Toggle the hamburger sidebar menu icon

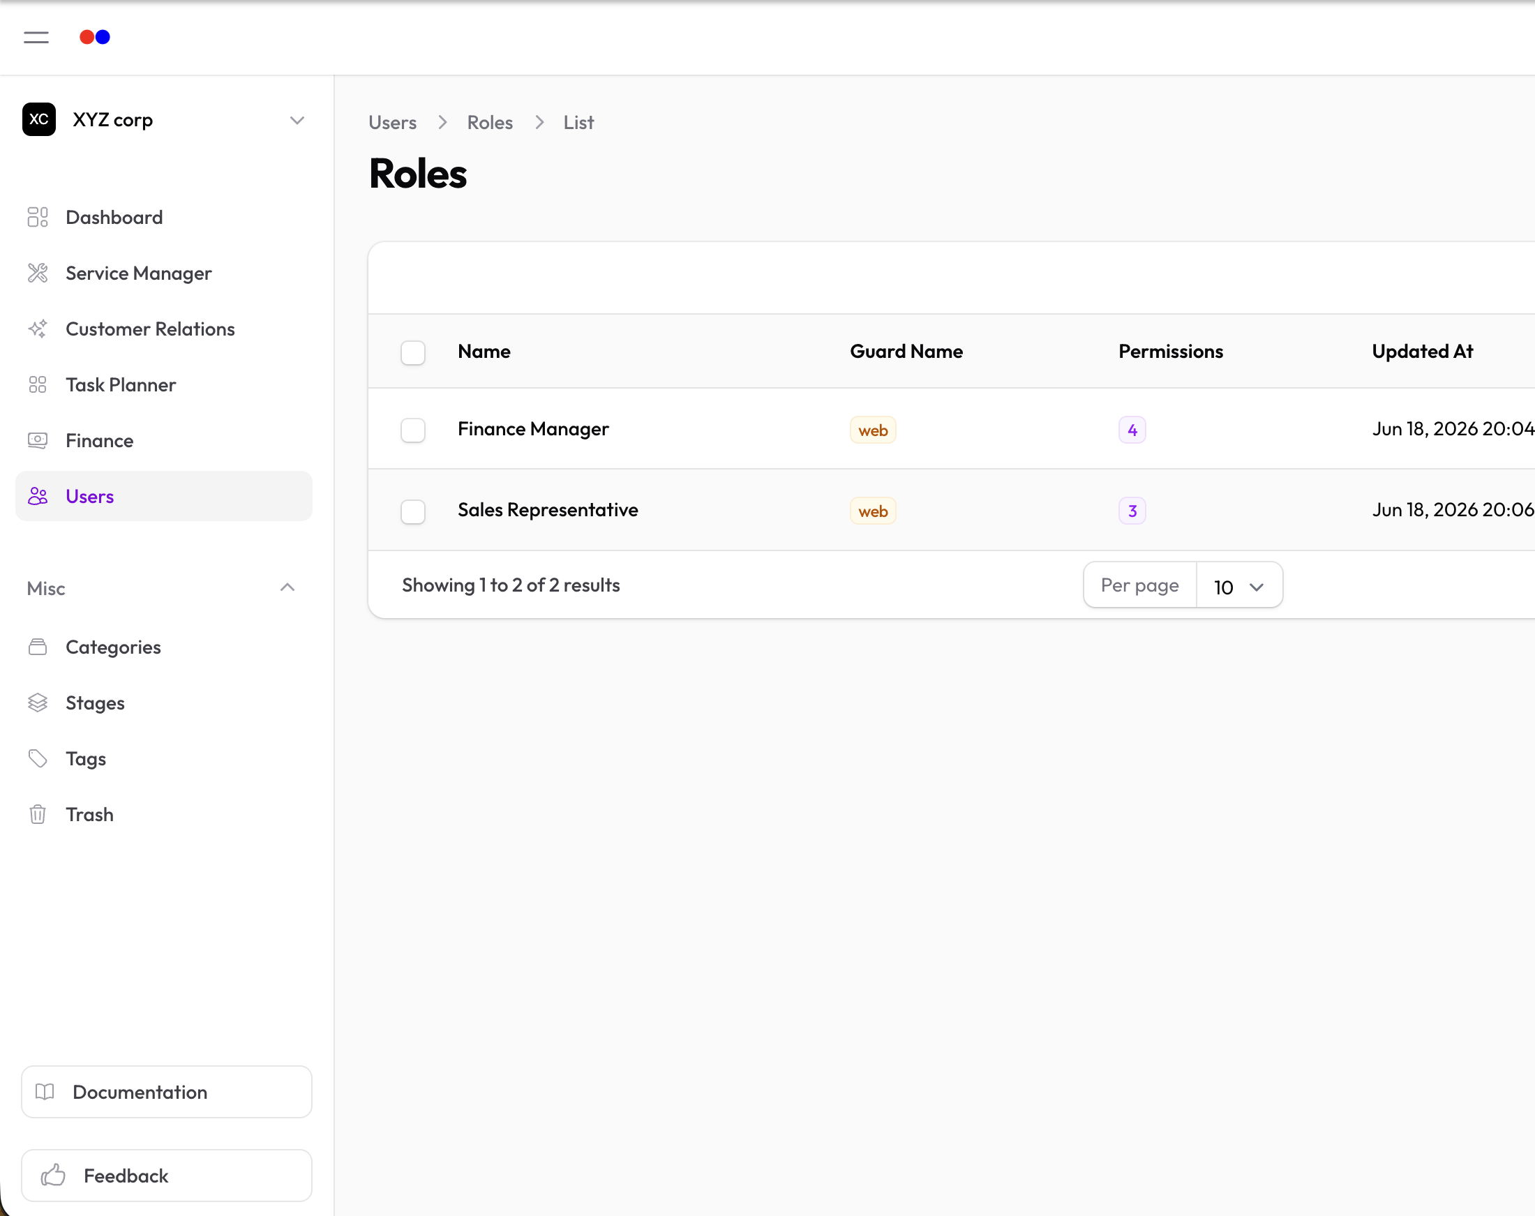36,37
